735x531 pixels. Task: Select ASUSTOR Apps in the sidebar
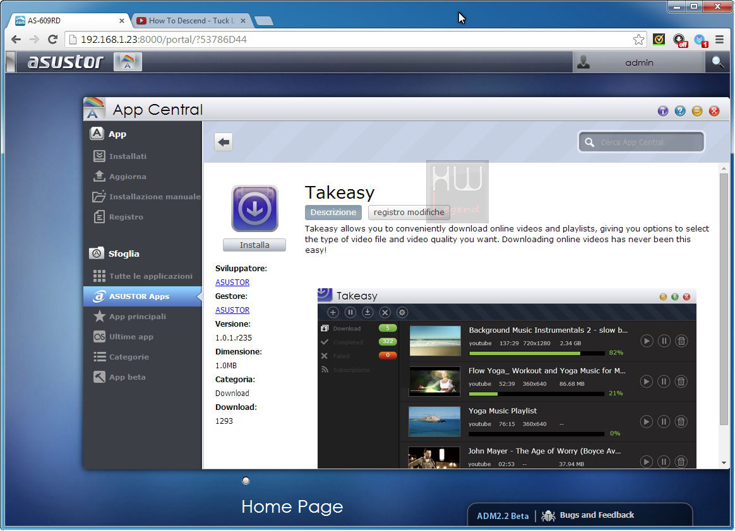click(143, 296)
